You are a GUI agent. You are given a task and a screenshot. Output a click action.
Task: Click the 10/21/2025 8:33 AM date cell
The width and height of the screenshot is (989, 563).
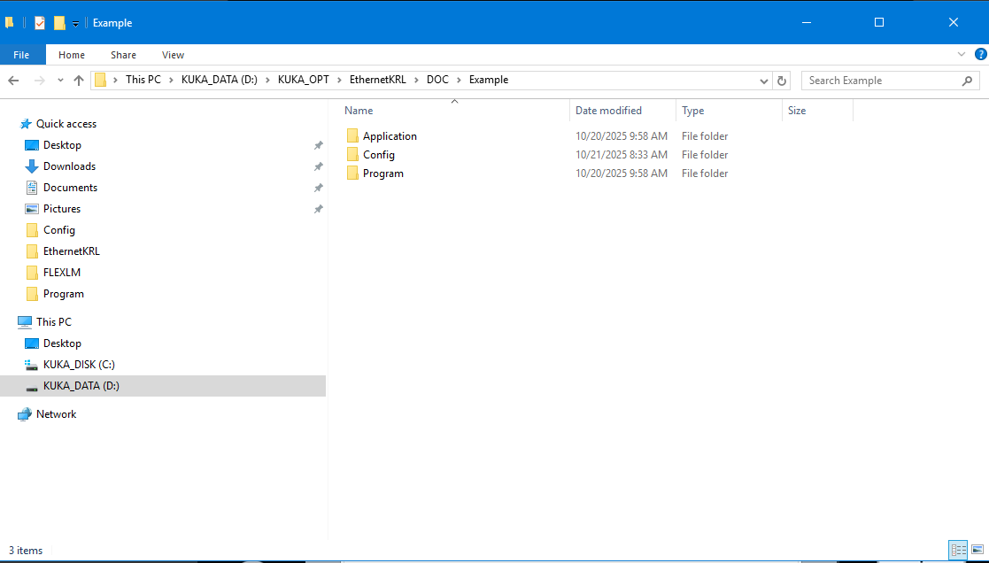pos(622,154)
